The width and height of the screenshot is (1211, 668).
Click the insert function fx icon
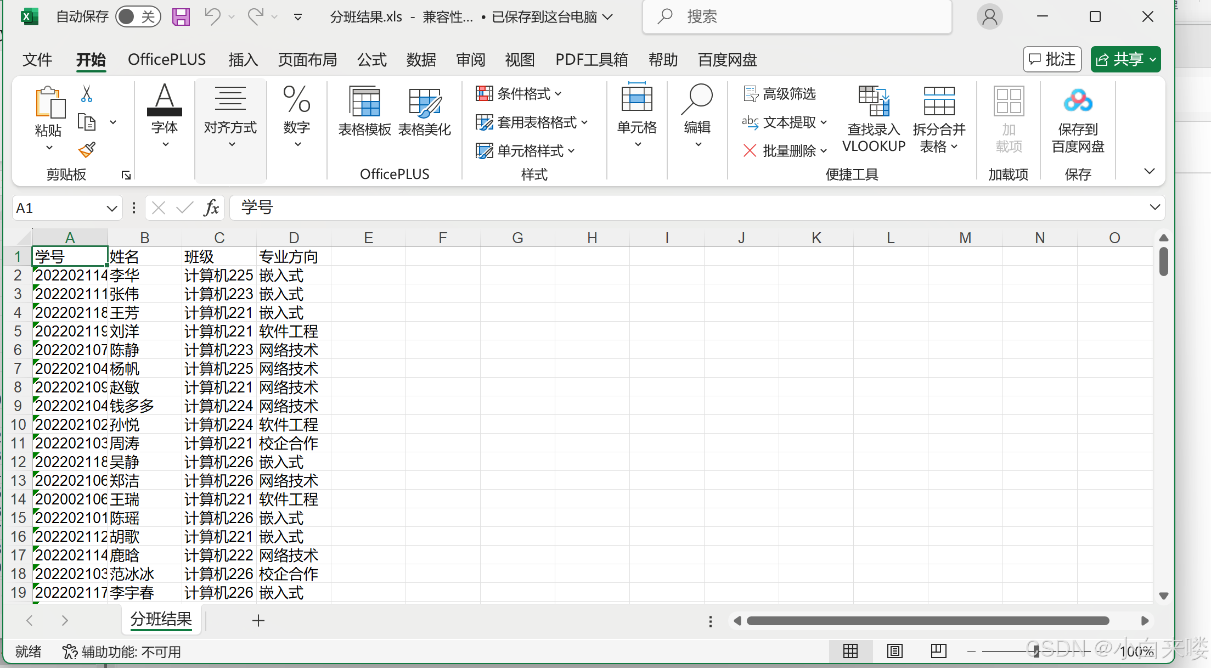tap(211, 208)
